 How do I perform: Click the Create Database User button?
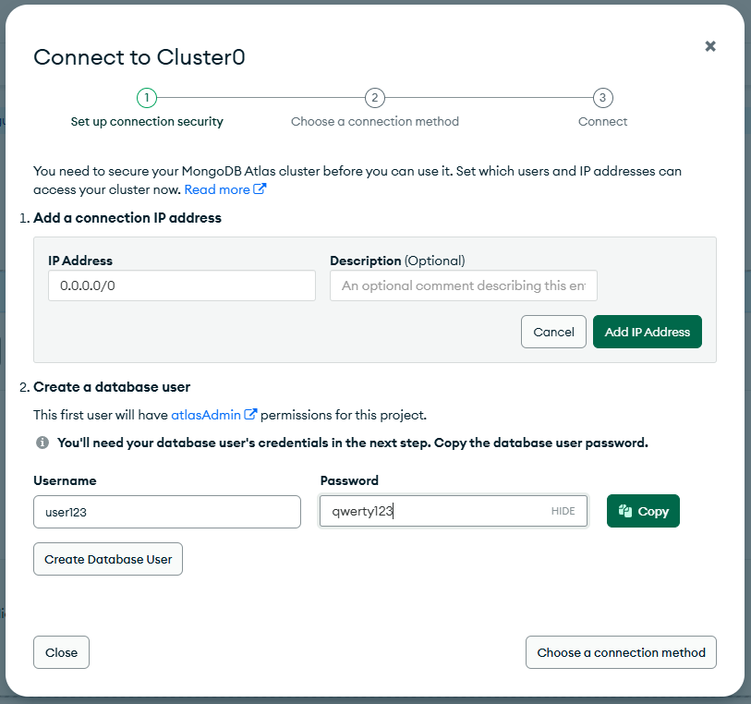point(108,559)
